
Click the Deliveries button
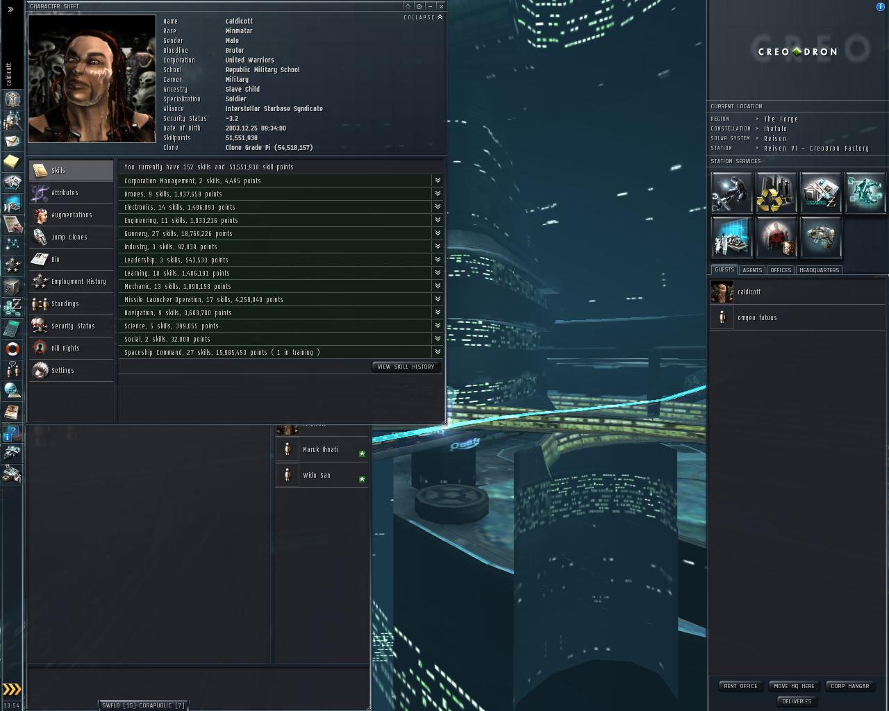click(x=797, y=701)
